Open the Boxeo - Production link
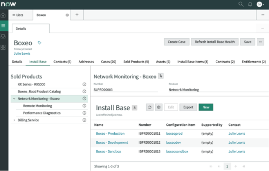 click(x=110, y=134)
